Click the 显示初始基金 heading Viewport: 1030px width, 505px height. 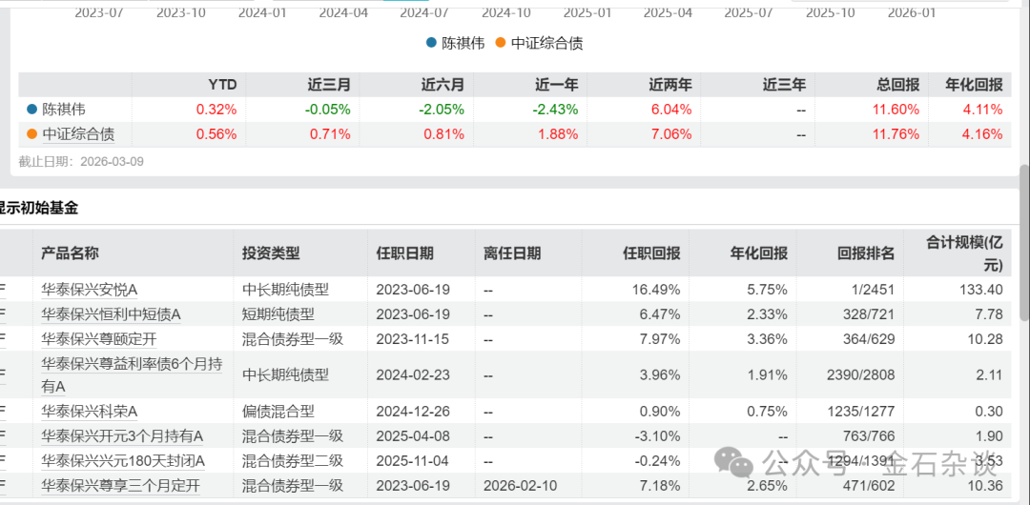pyautogui.click(x=38, y=209)
